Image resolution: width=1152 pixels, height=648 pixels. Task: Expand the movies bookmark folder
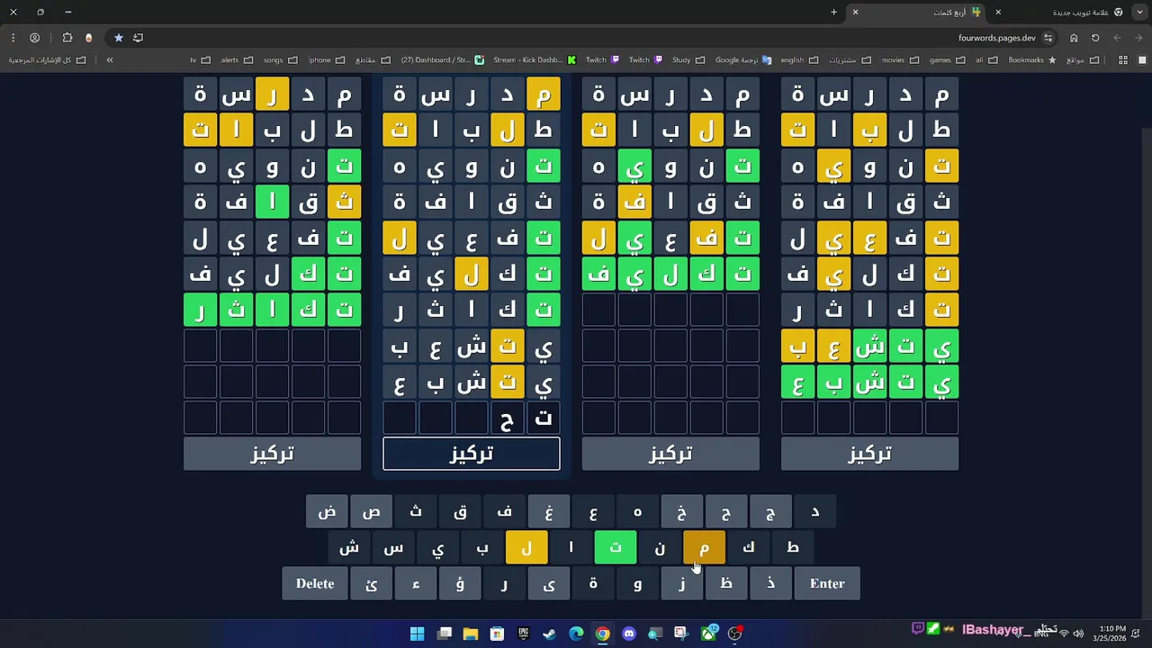click(x=900, y=60)
